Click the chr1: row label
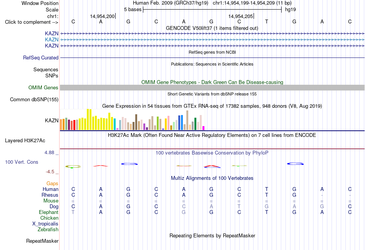 click(53, 16)
